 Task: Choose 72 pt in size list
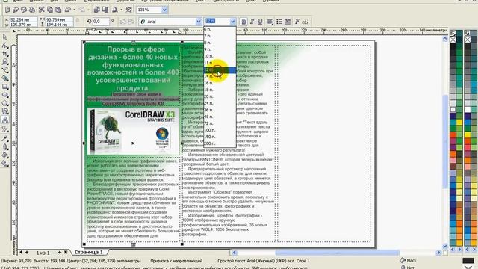[x=220, y=123]
